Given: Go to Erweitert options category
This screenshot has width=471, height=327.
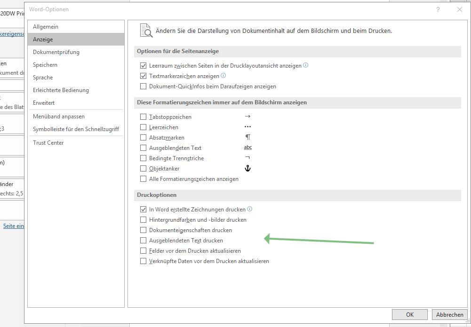Looking at the screenshot, I should pyautogui.click(x=44, y=103).
